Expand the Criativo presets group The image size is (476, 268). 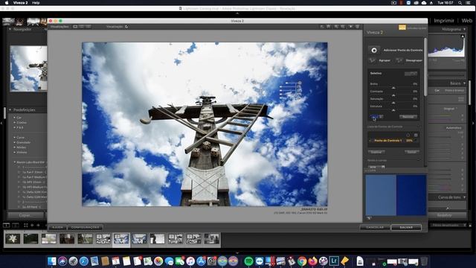point(15,122)
